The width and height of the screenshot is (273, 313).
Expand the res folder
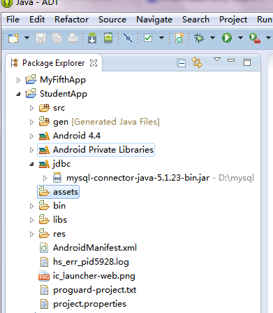[x=31, y=234]
